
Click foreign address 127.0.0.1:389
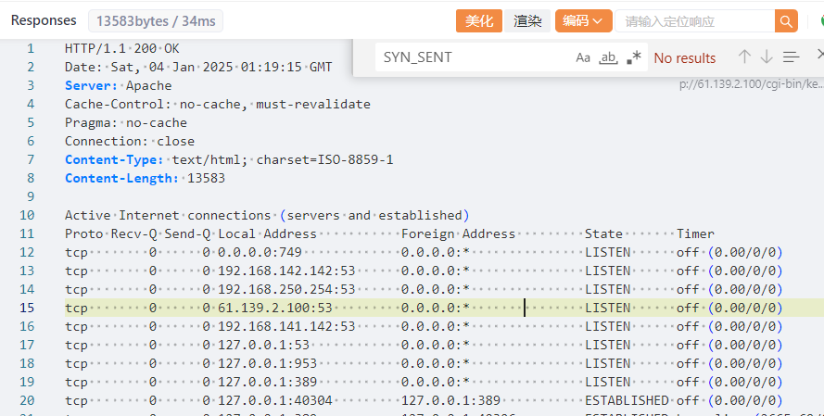point(450,401)
